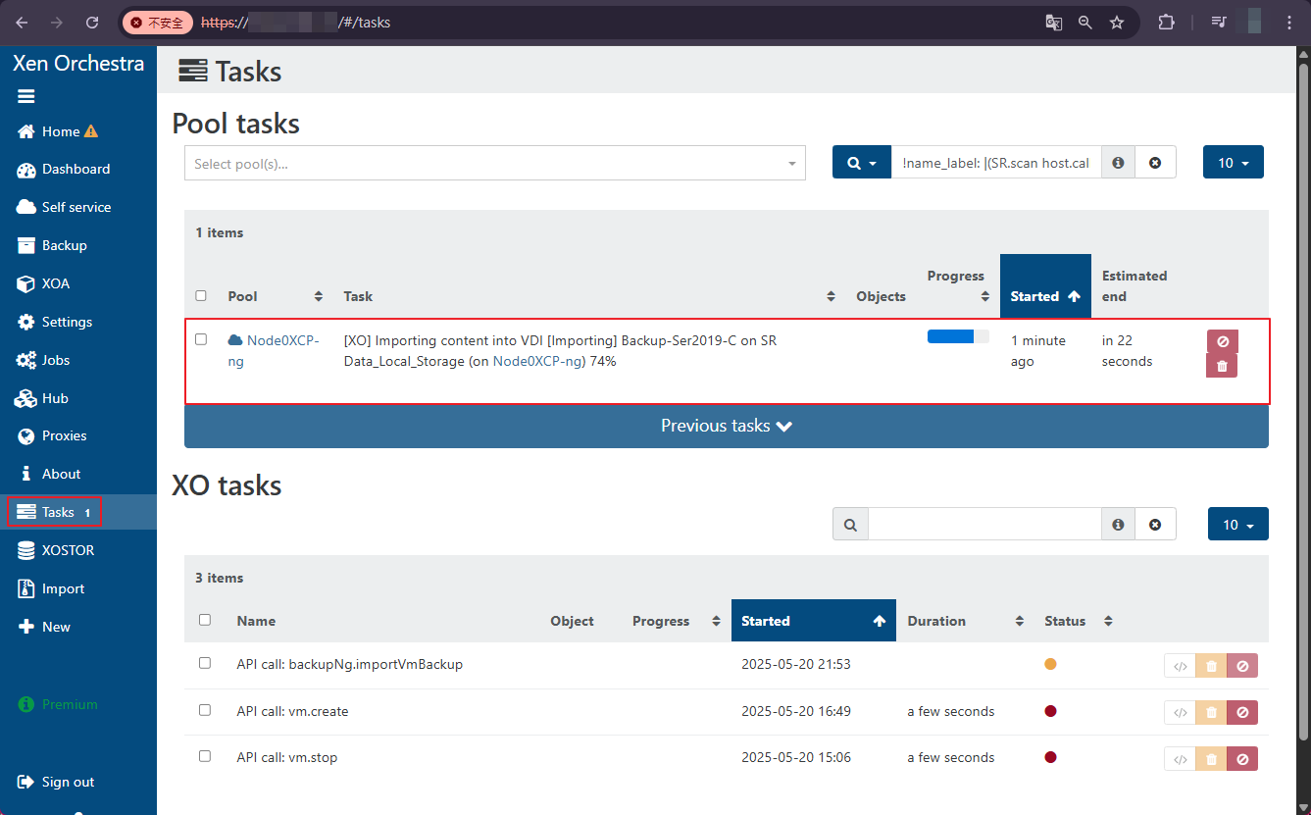The height and width of the screenshot is (815, 1311).
Task: Show filter syntax info for XO tasks
Action: tap(1118, 525)
